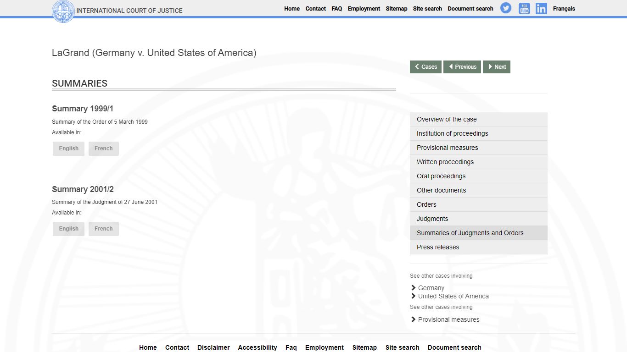Switch the site language to Français

(564, 9)
